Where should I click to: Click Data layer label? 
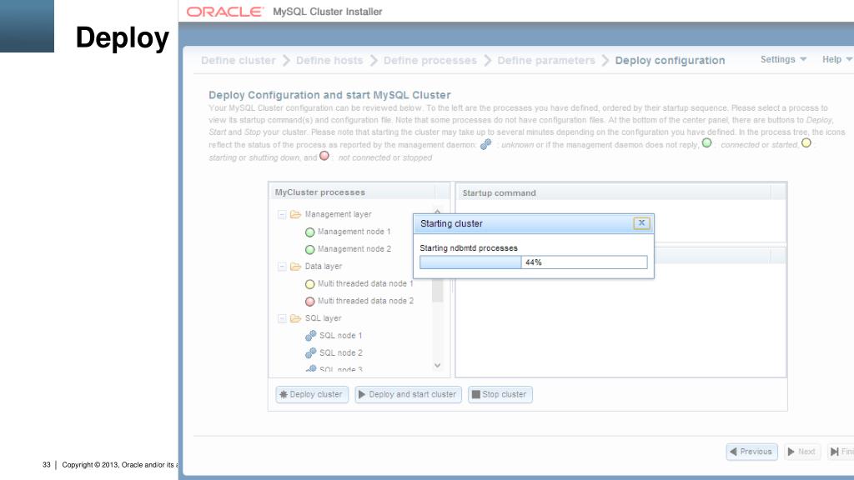pos(324,267)
